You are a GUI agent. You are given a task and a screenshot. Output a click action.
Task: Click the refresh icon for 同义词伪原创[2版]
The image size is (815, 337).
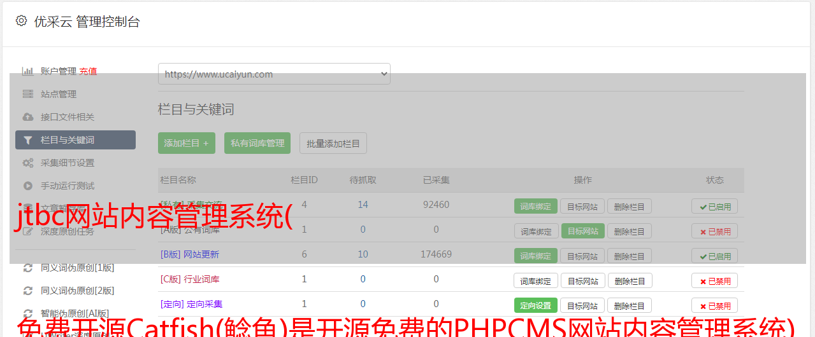click(27, 291)
